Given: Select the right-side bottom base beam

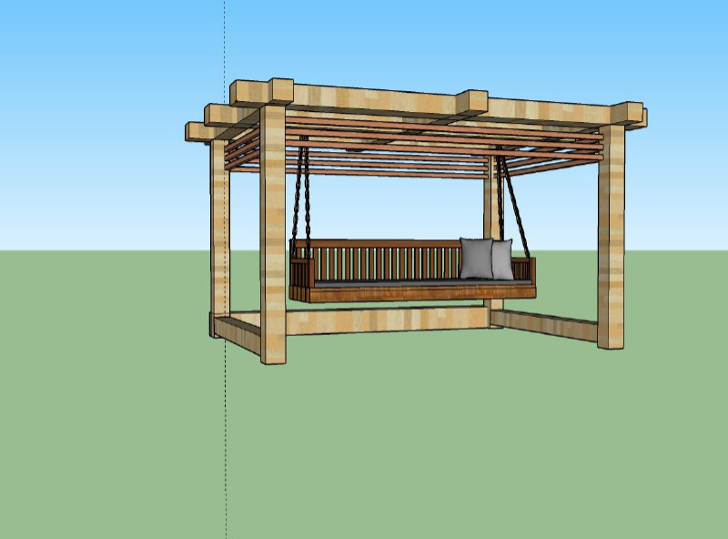Looking at the screenshot, I should (546, 324).
